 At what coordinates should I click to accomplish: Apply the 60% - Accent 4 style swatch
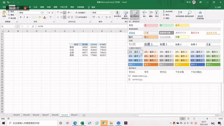click(182, 60)
